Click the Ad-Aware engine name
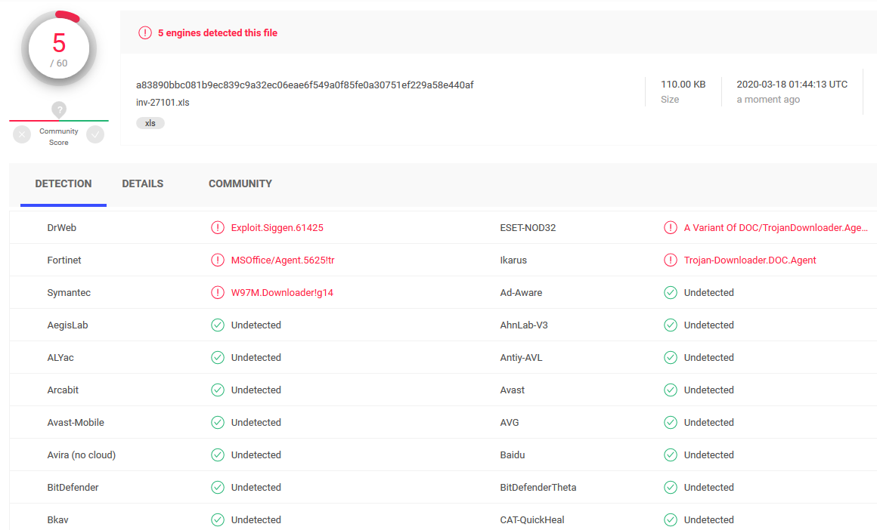The width and height of the screenshot is (877, 530). [x=521, y=293]
